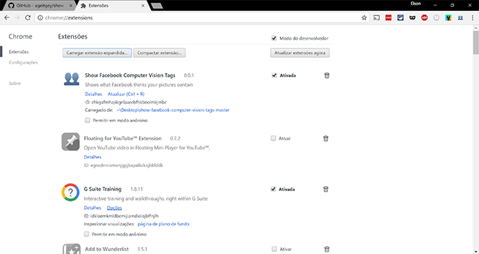479x254 pixels.
Task: Click the Elson profile name button
Action: point(416,3)
